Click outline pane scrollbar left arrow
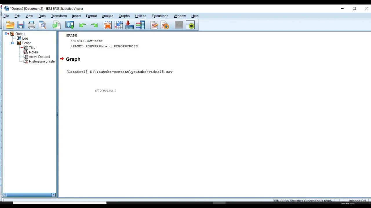This screenshot has width=371, height=208. [x=5, y=195]
